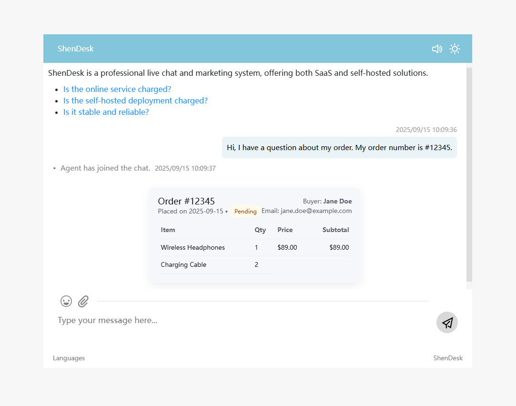Image resolution: width=516 pixels, height=406 pixels.
Task: Click the Order #12345 card heading
Action: click(186, 201)
